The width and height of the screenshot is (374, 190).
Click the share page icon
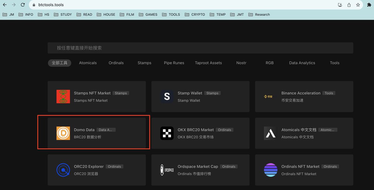pyautogui.click(x=349, y=5)
